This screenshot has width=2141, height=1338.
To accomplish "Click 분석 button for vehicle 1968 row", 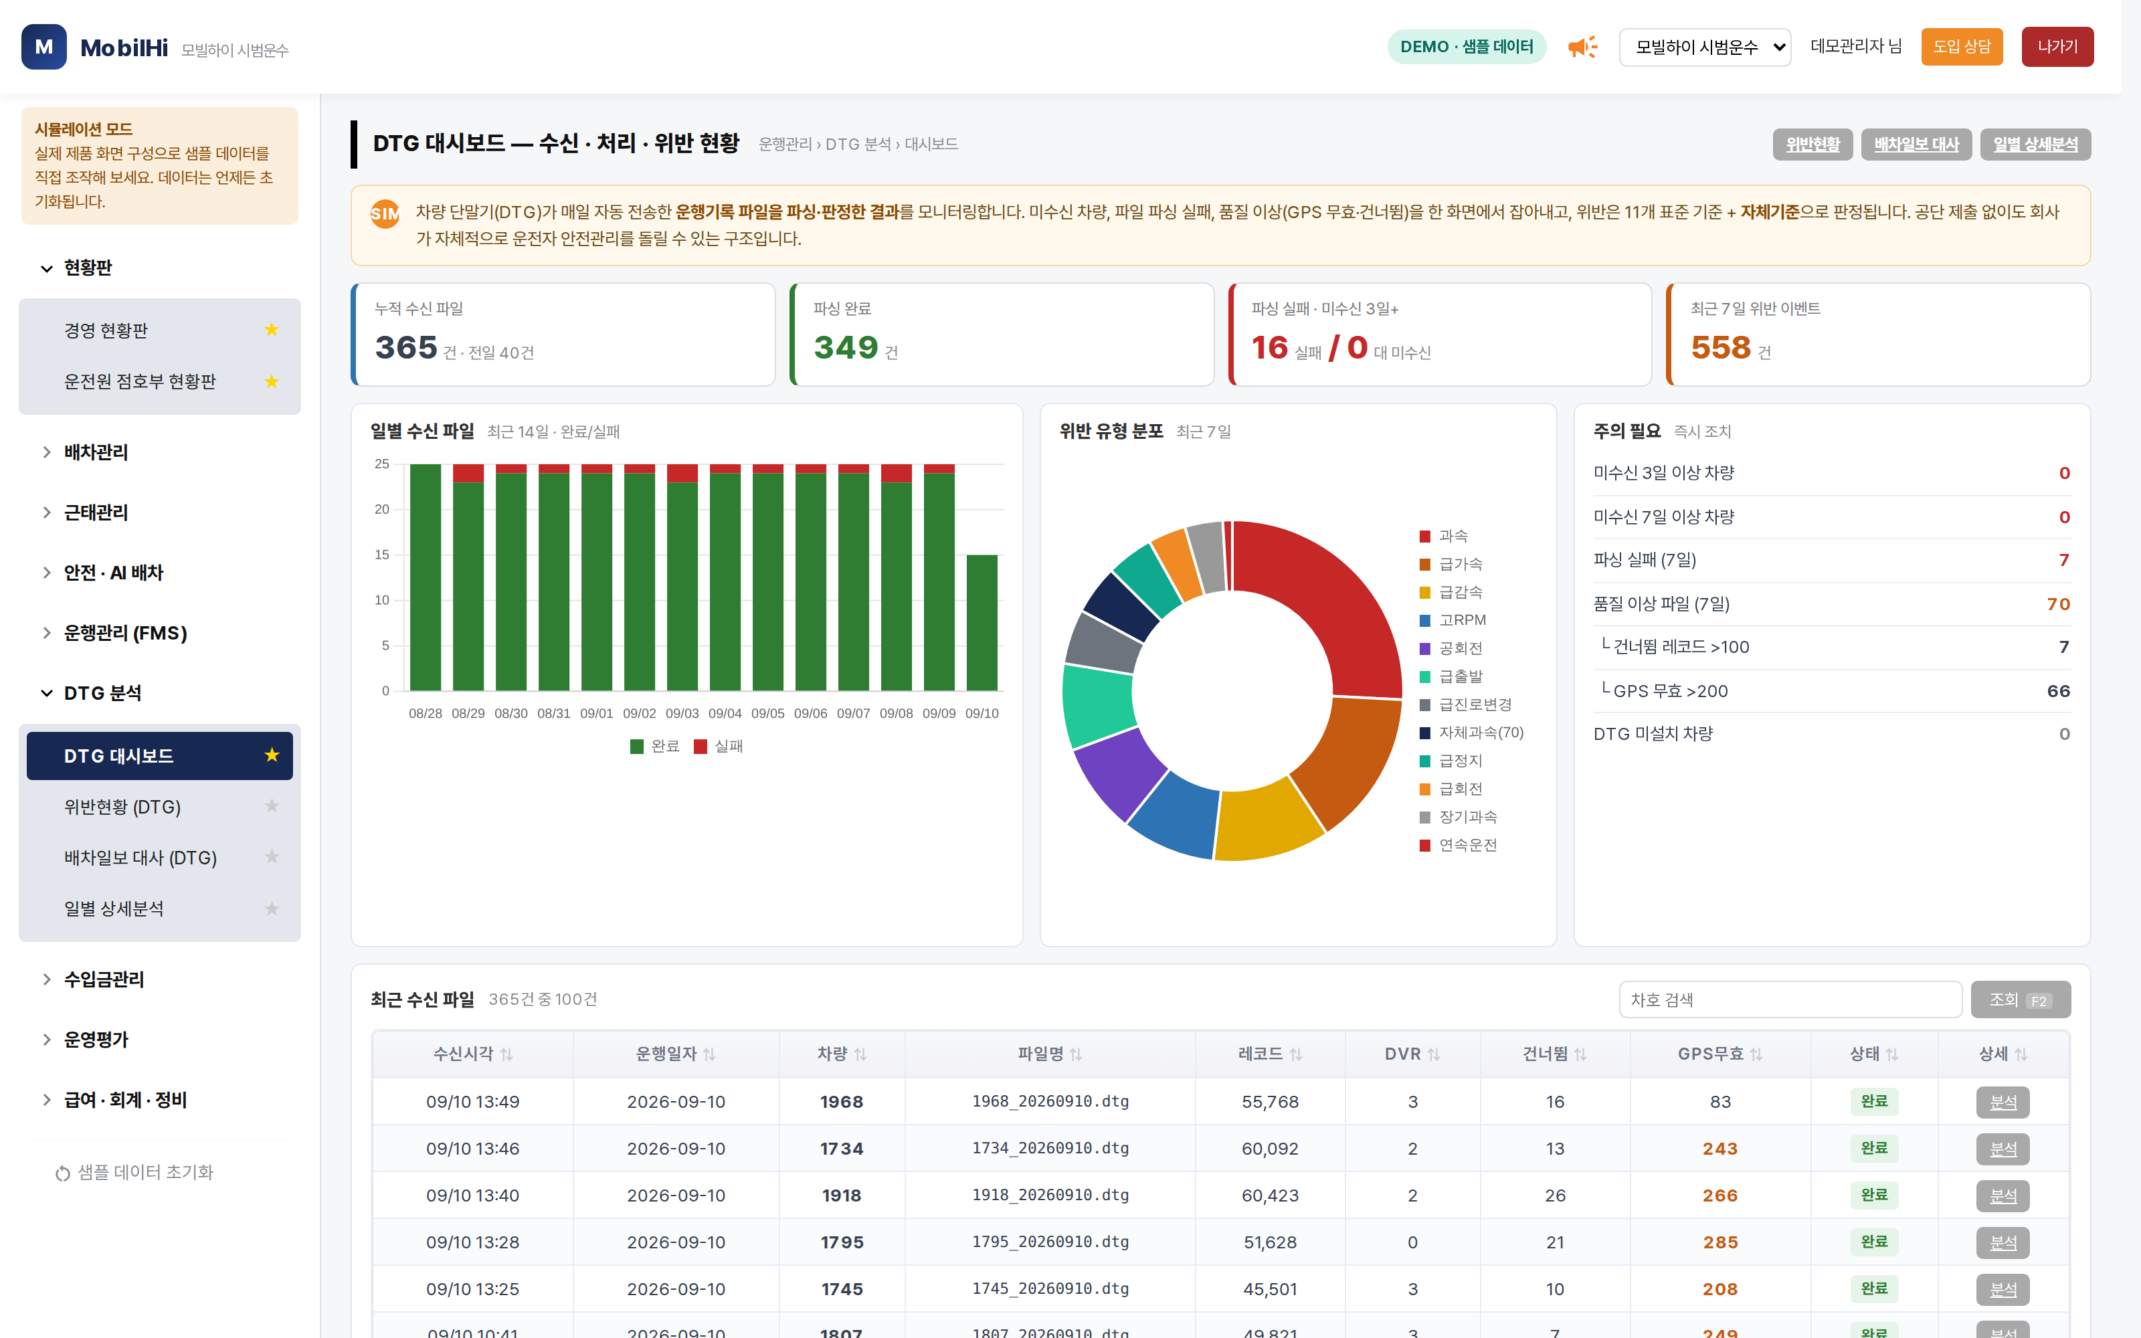I will 2003,1103.
